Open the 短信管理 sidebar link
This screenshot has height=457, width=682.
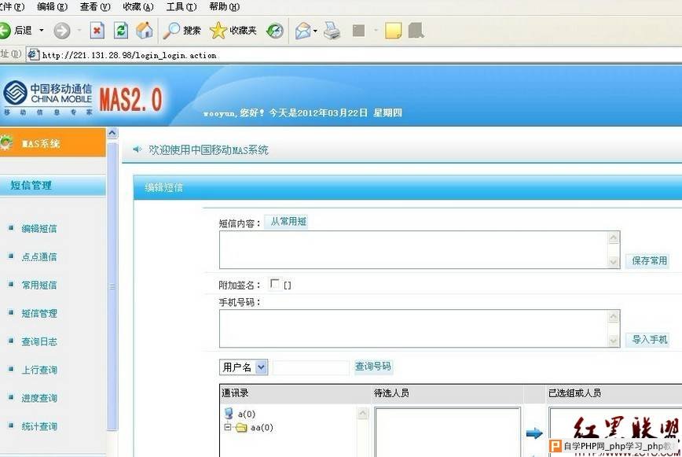(39, 313)
